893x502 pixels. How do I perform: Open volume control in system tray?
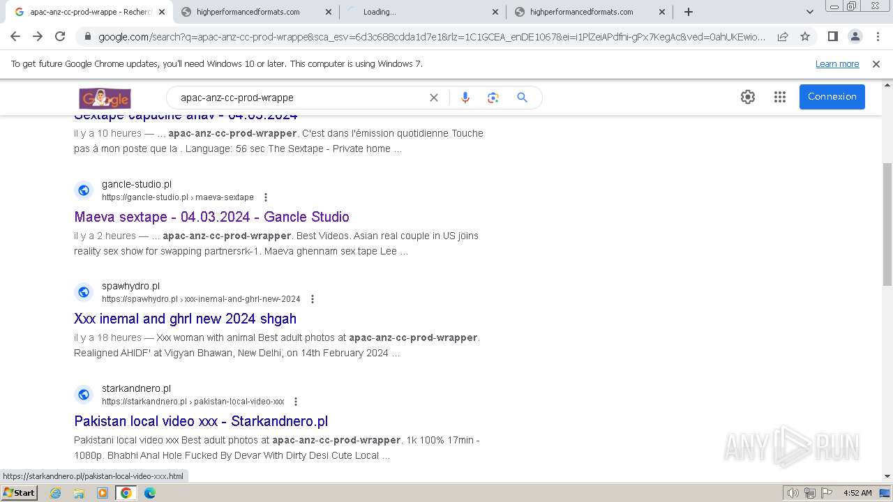pos(793,493)
